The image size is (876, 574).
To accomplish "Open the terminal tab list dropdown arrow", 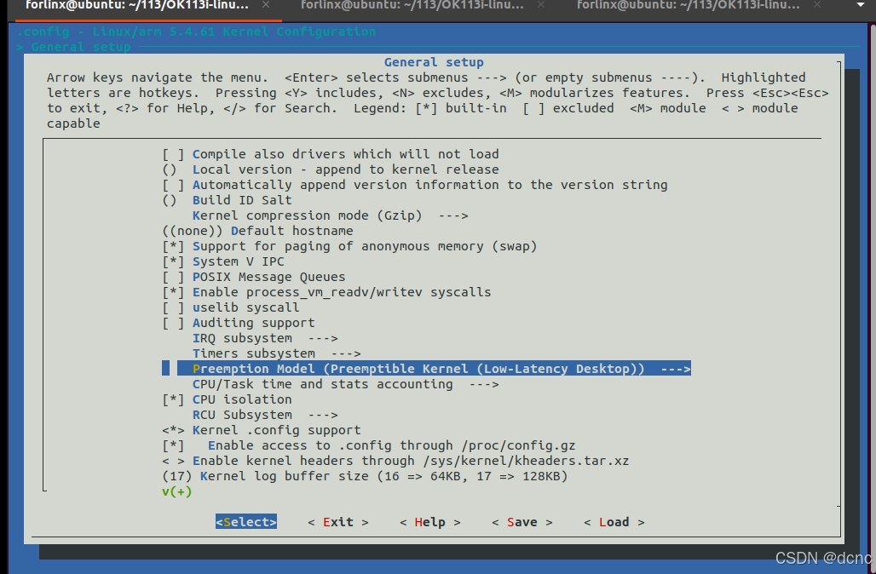I will (x=861, y=5).
